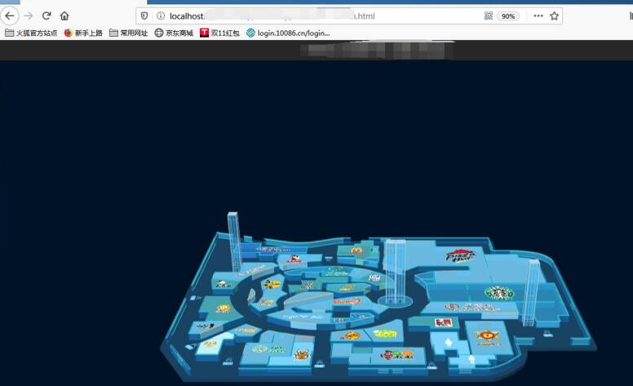Select the yellow sunburst shop logo

[223, 308]
